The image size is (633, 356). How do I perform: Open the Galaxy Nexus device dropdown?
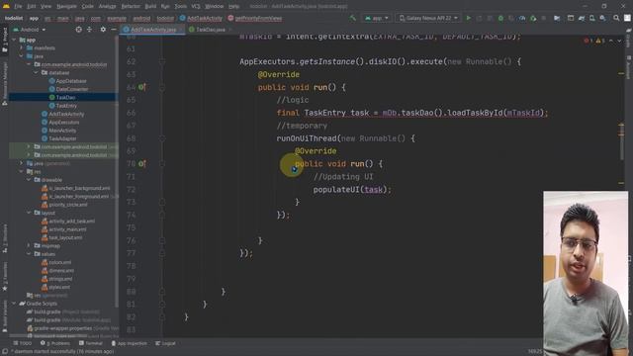pos(428,18)
